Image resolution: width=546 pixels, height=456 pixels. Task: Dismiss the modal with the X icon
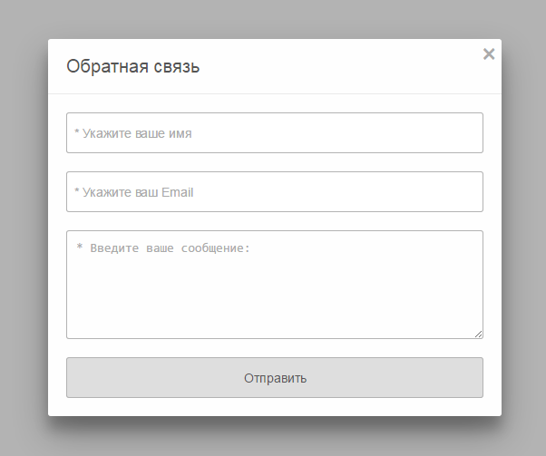point(489,53)
